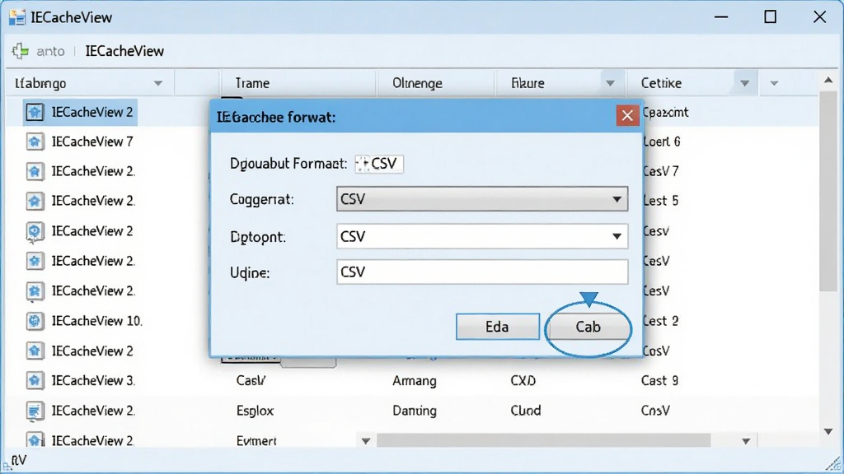Click the 'Arnang' cell
Screen dimensions: 844x474
[x=415, y=380]
